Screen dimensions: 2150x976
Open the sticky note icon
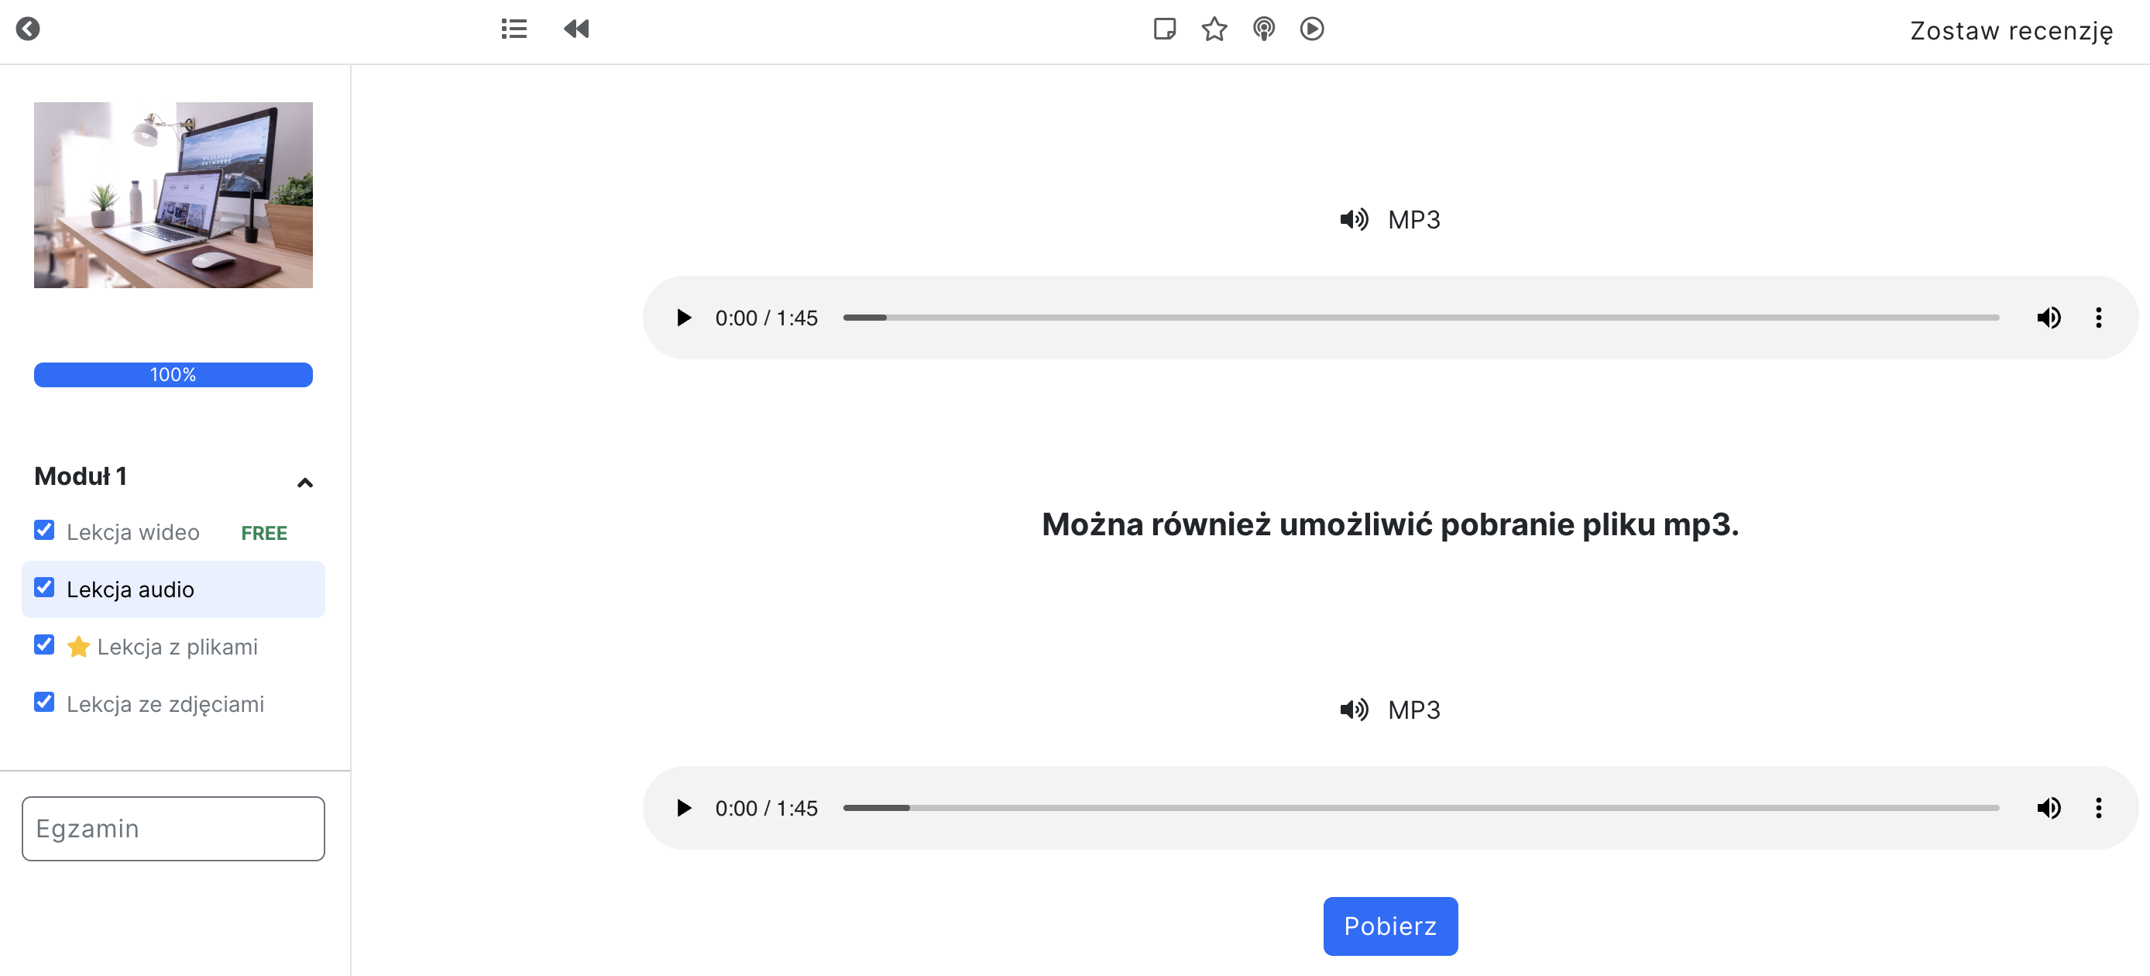pyautogui.click(x=1164, y=29)
